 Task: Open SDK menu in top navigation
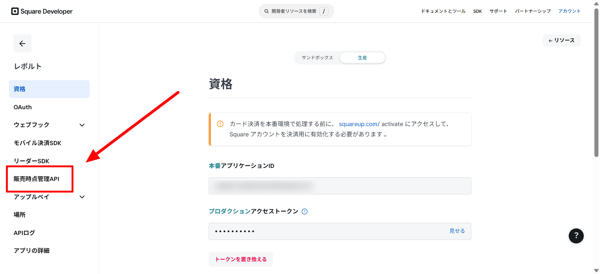click(477, 11)
